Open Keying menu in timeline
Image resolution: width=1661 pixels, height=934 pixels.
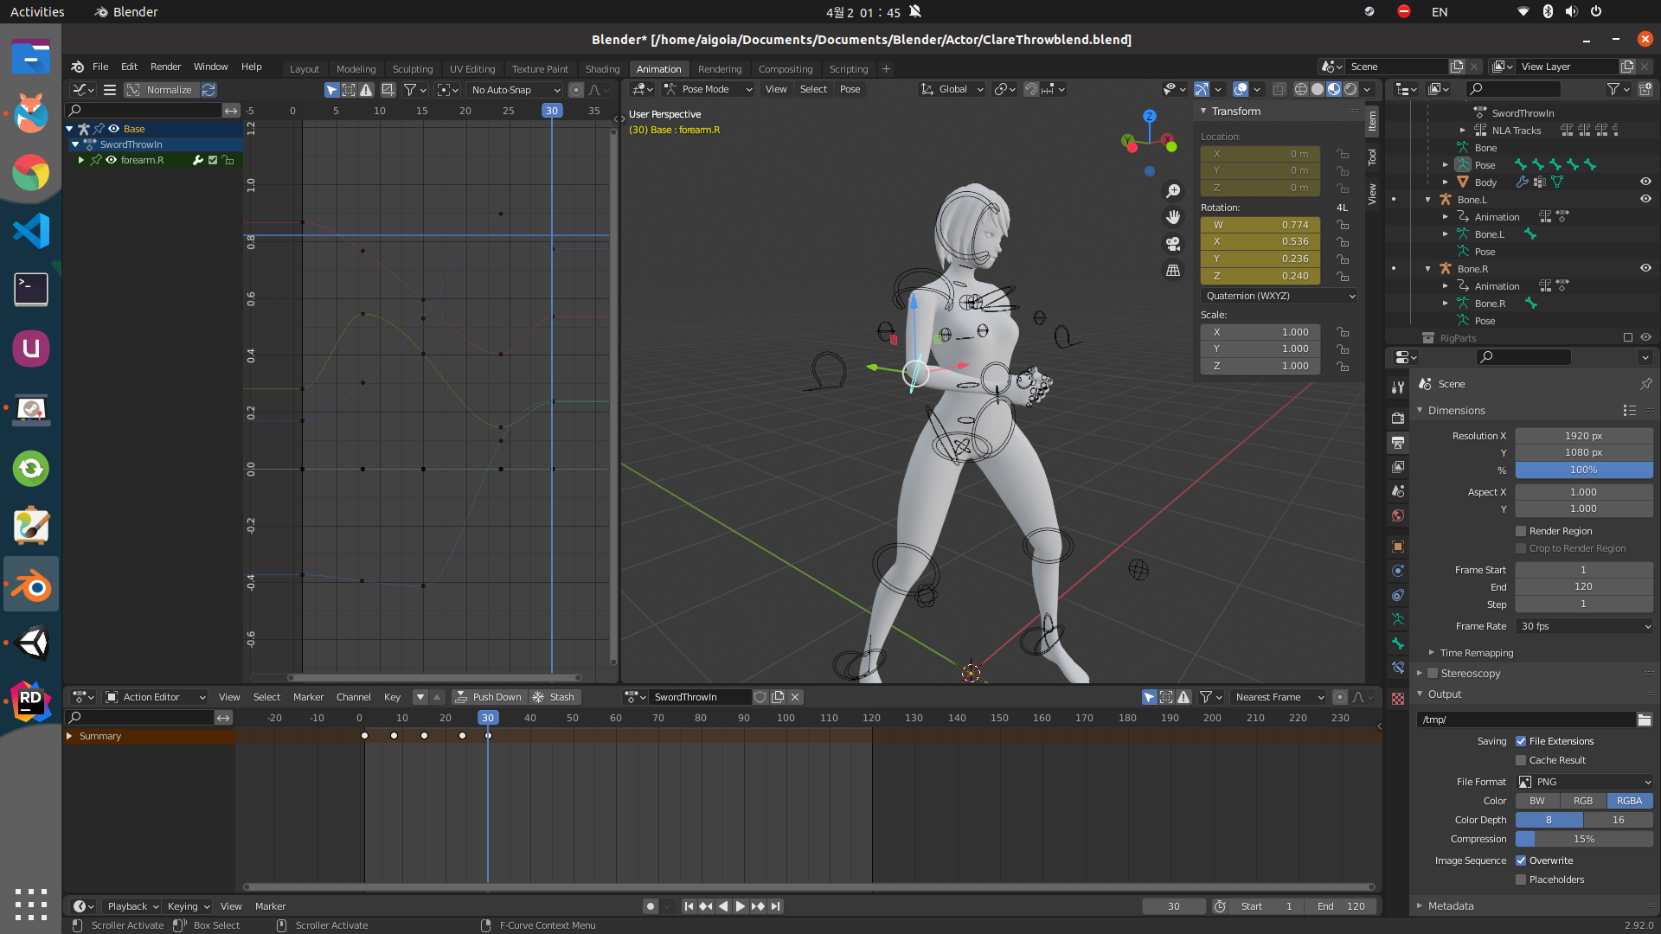[x=189, y=906]
